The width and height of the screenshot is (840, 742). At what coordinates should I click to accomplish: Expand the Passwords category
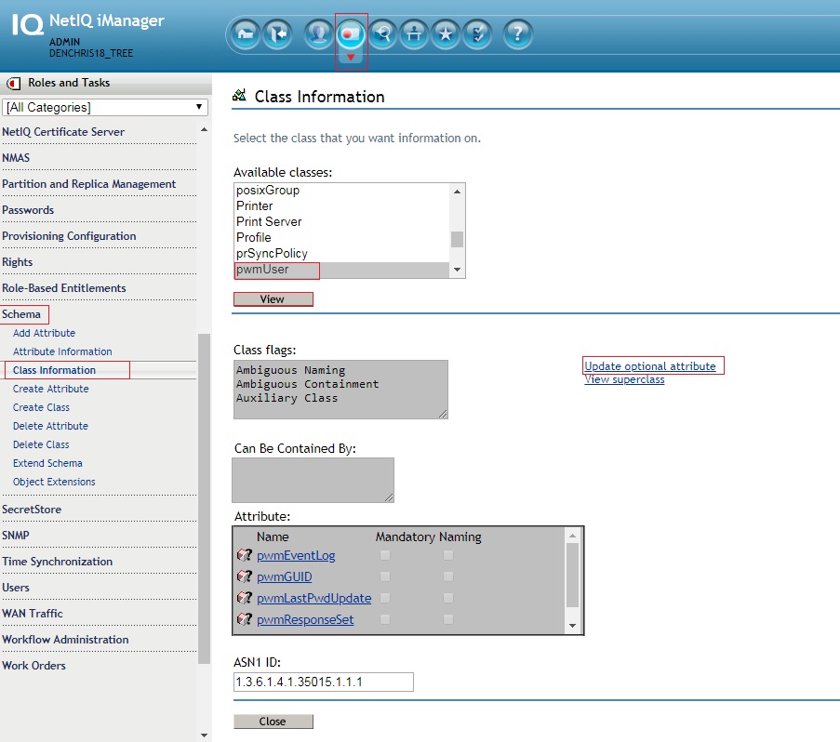pos(28,210)
